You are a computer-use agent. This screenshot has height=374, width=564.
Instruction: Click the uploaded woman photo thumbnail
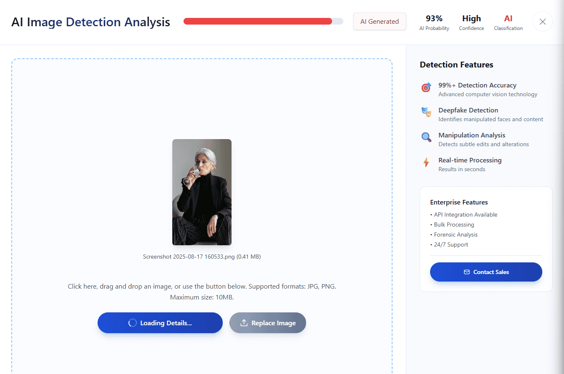click(202, 192)
